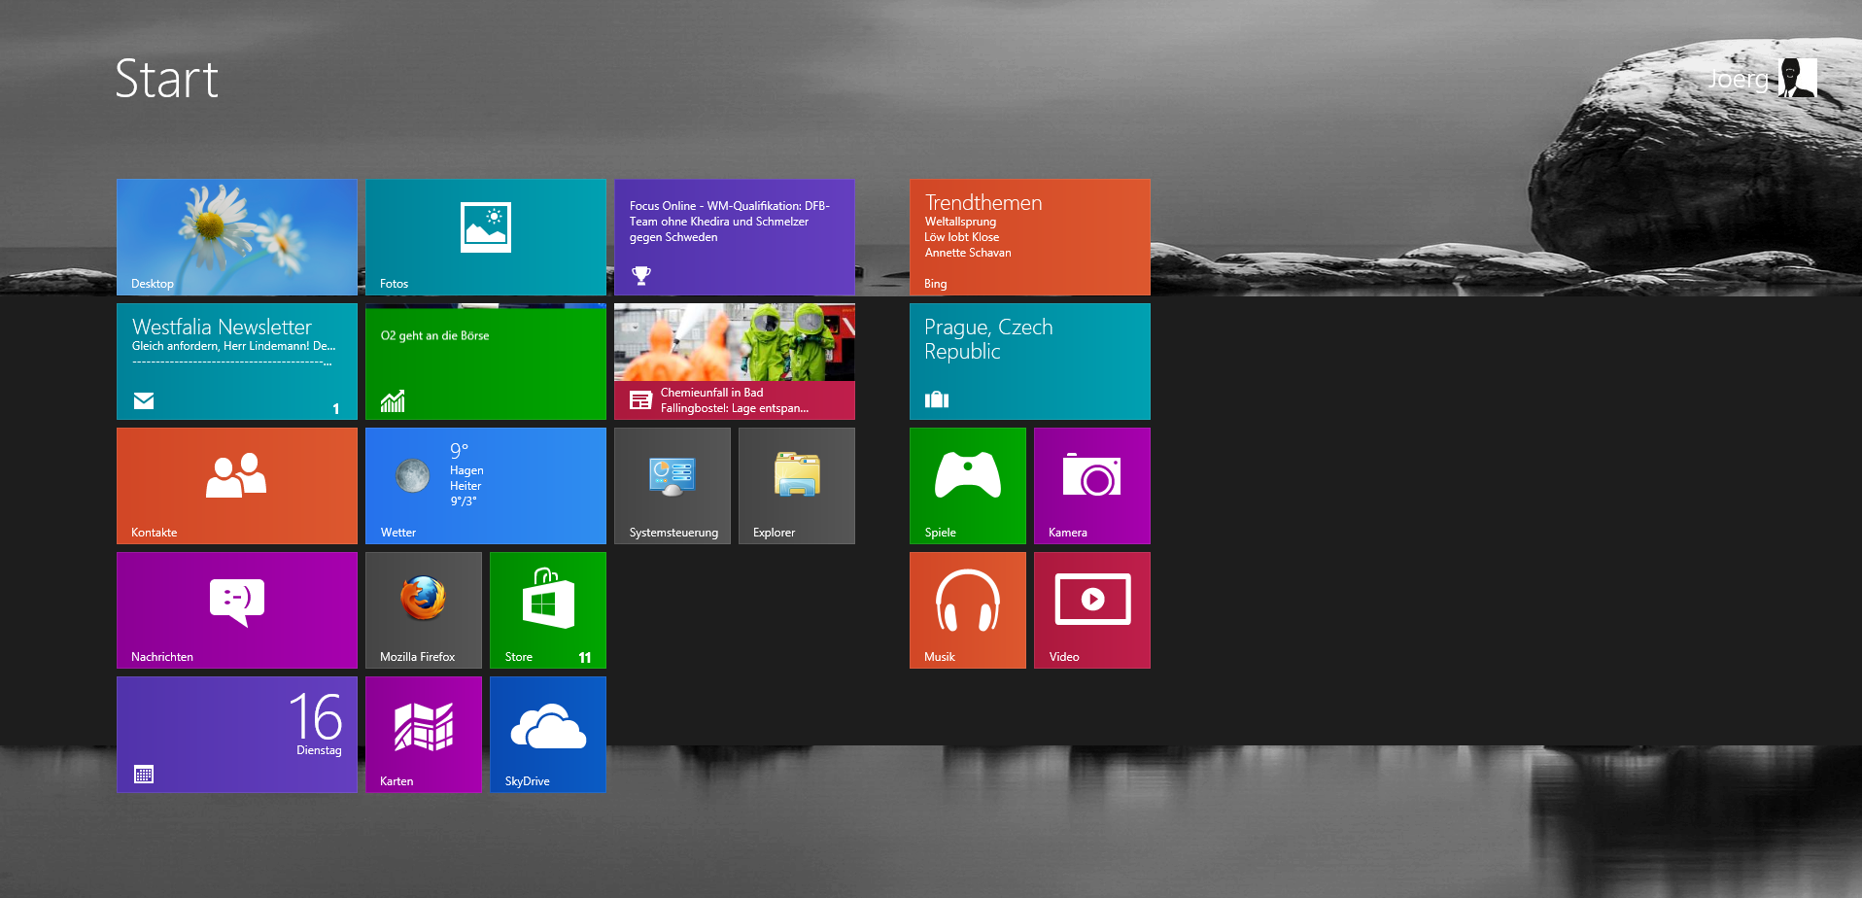The height and width of the screenshot is (898, 1862).
Task: Click the "Löw lobt Klose" trending text
Action: [x=962, y=237]
